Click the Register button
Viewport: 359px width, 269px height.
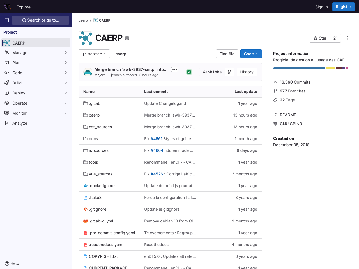point(344,7)
